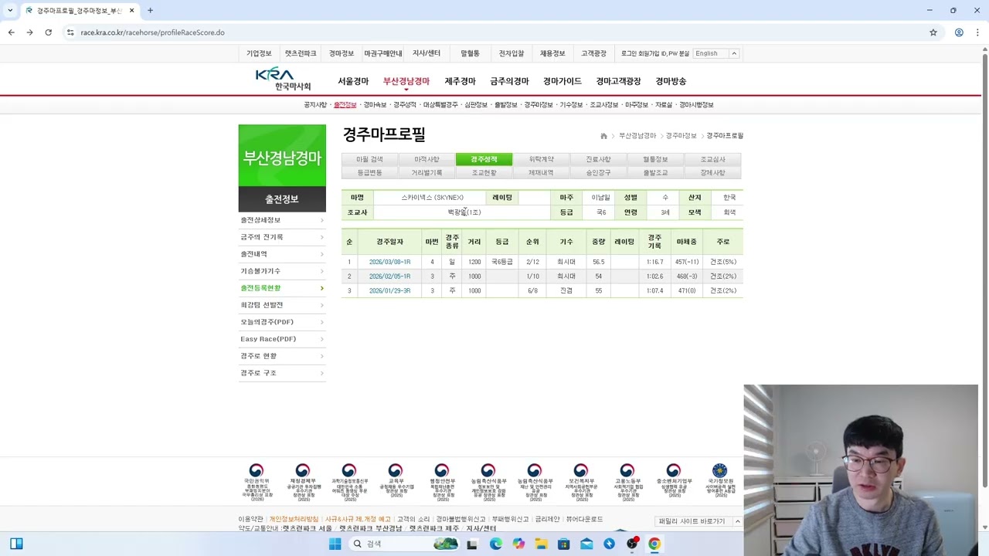Image resolution: width=989 pixels, height=556 pixels.
Task: Click the home icon in breadcrumb
Action: click(603, 136)
